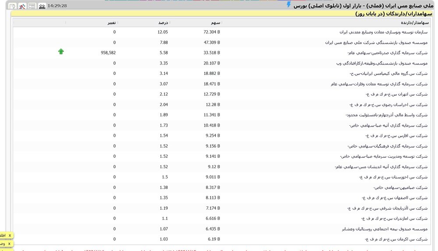Click the blue lightning bolt icon
This screenshot has height=251, width=438.
pos(288,5)
